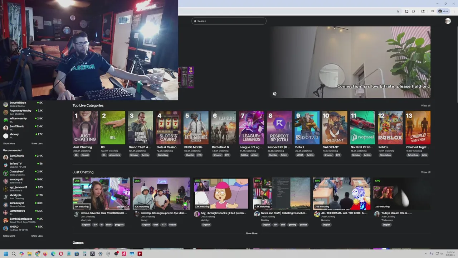This screenshot has width=458, height=258.
Task: Open the IRL category card
Action: (113, 128)
